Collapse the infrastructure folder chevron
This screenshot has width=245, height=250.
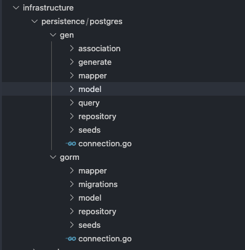16,8
